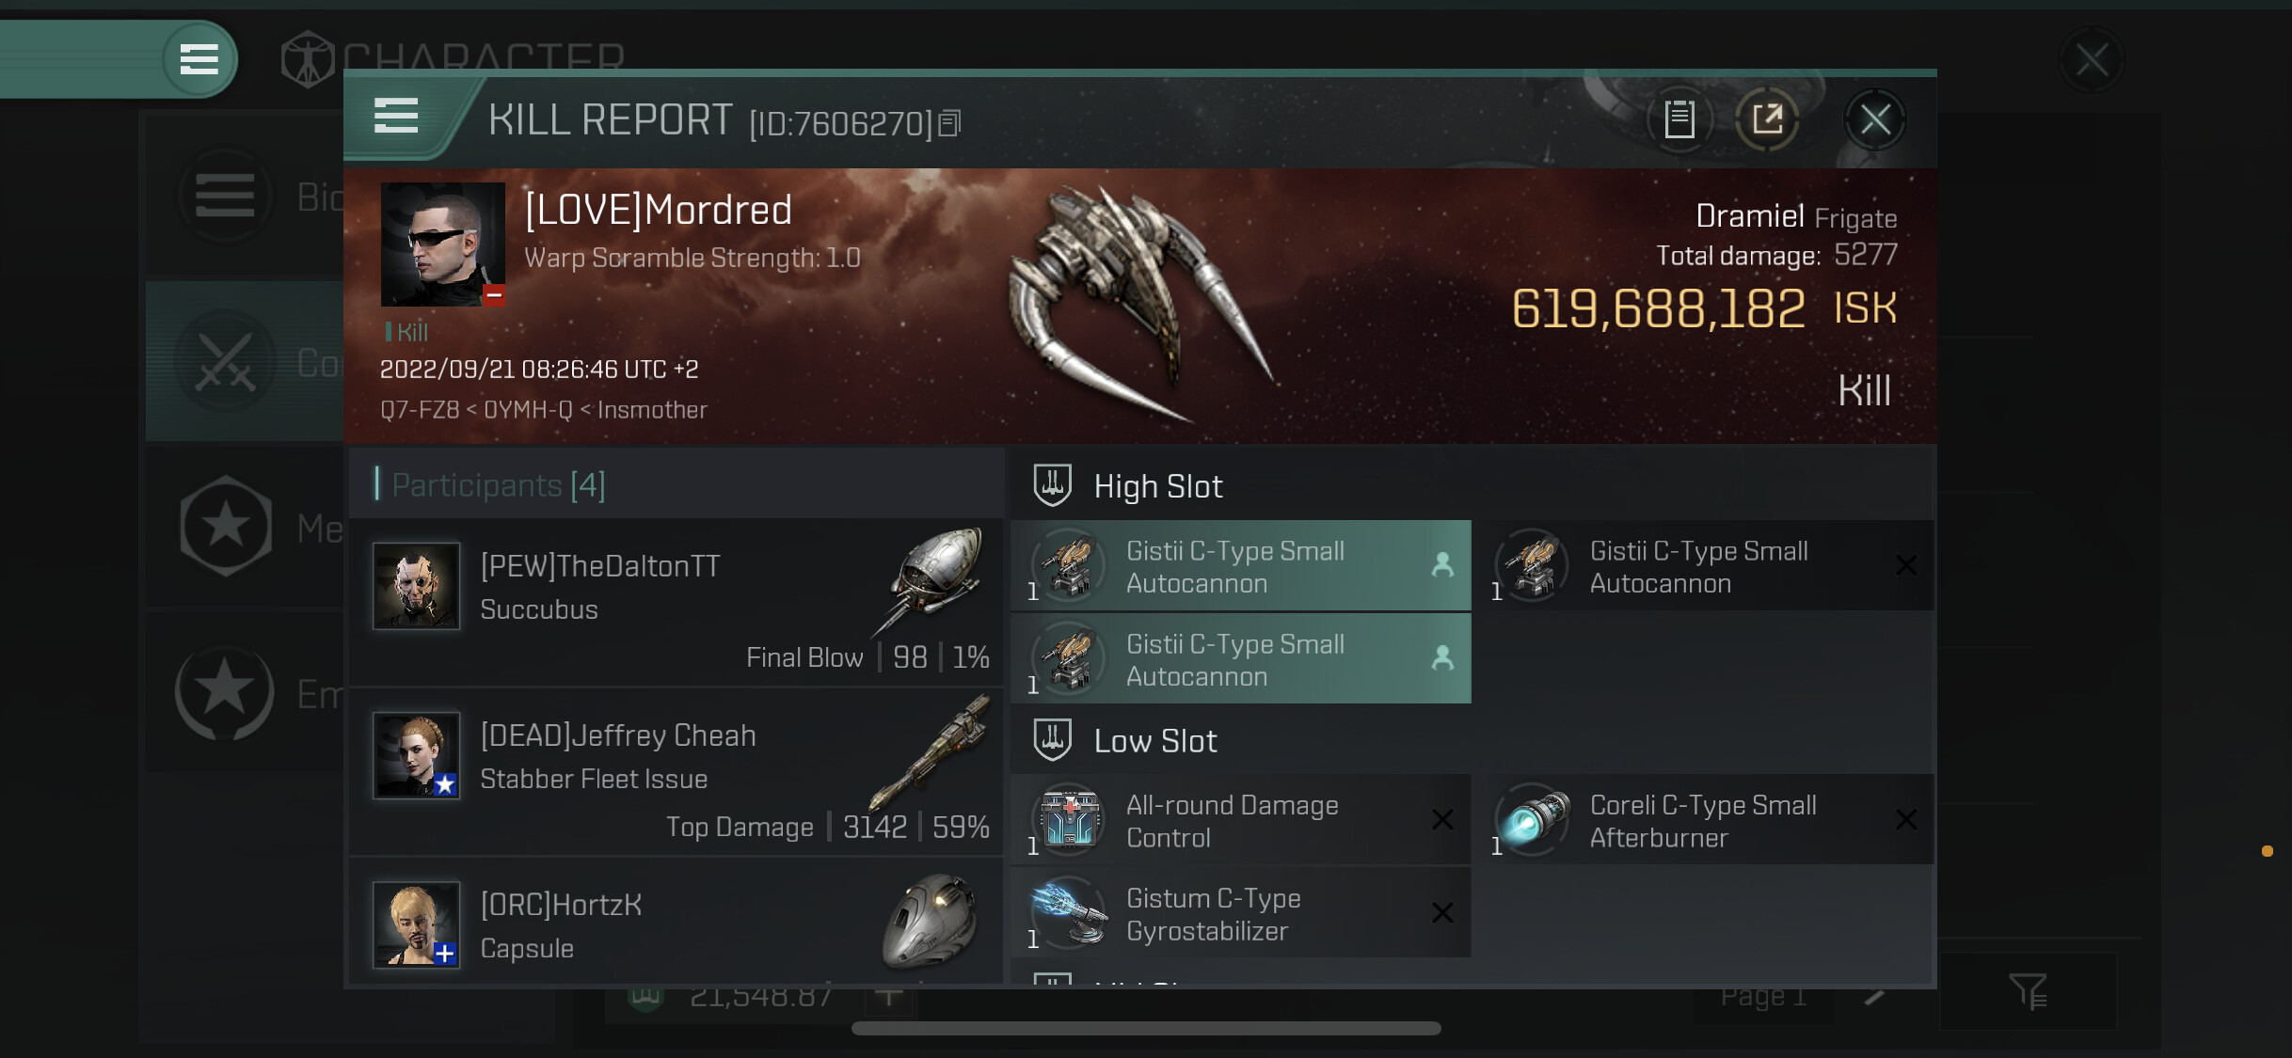Select the unhighlighted Gistii C-Type Small Autocannon
The height and width of the screenshot is (1058, 2292).
(x=1705, y=566)
